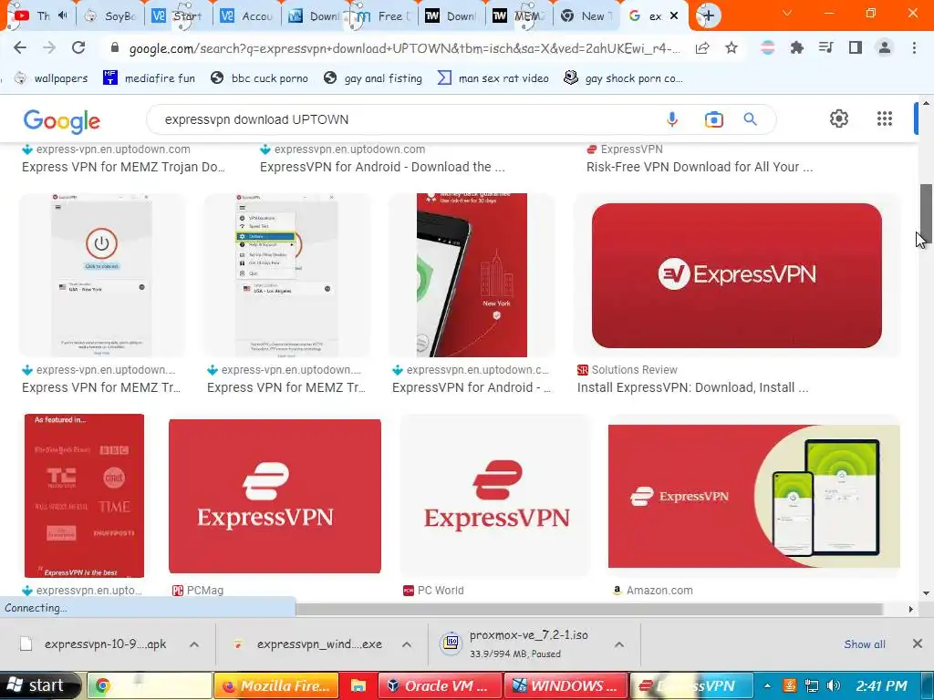Show hidden system tray icons
This screenshot has width=934, height=700.
(766, 685)
